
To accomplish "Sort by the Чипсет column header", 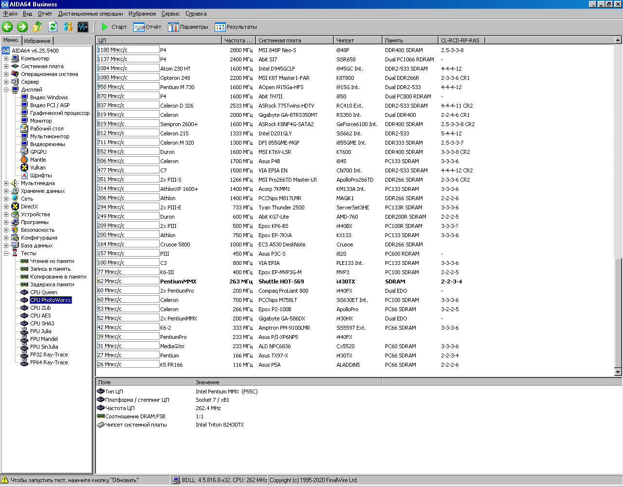I will (x=358, y=40).
